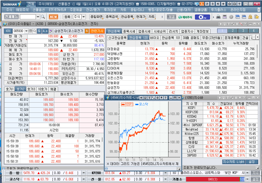Click the 지수차트 Light button
Screen dimensions: 262x183
(x=233, y=162)
